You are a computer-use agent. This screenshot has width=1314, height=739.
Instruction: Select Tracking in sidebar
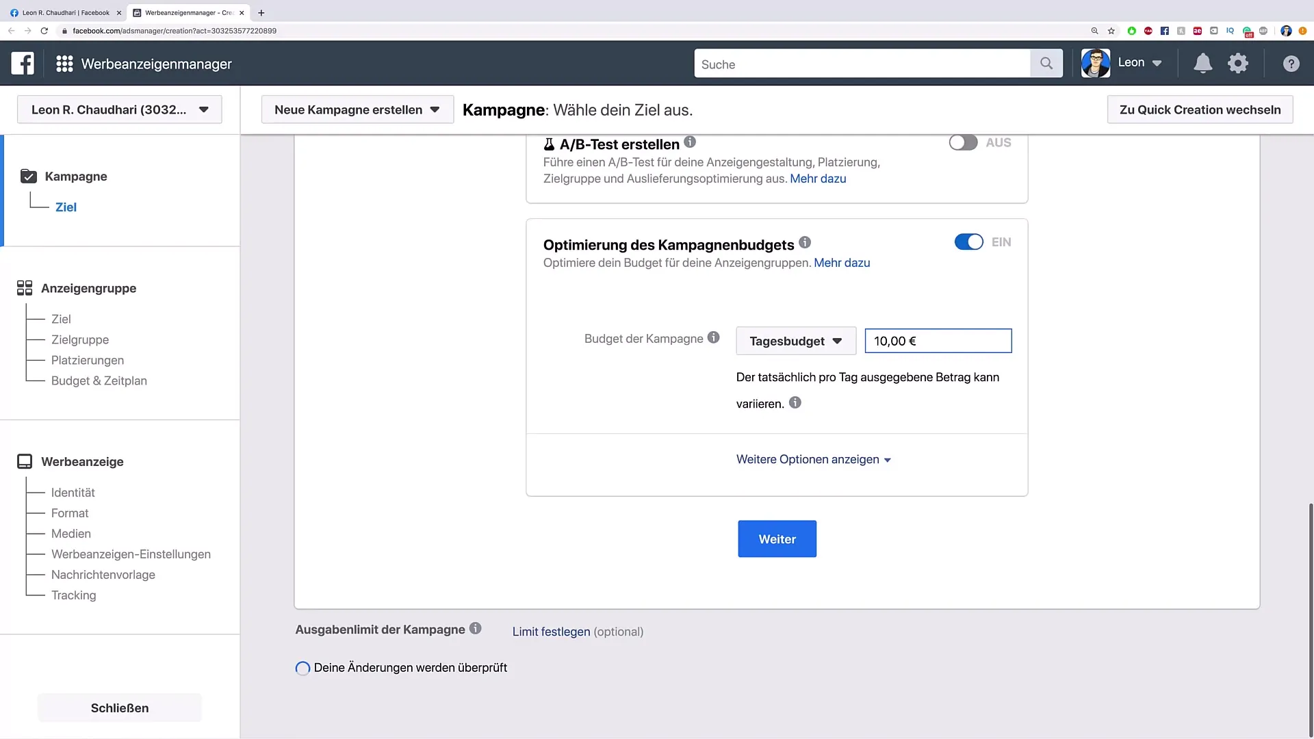[x=74, y=595]
